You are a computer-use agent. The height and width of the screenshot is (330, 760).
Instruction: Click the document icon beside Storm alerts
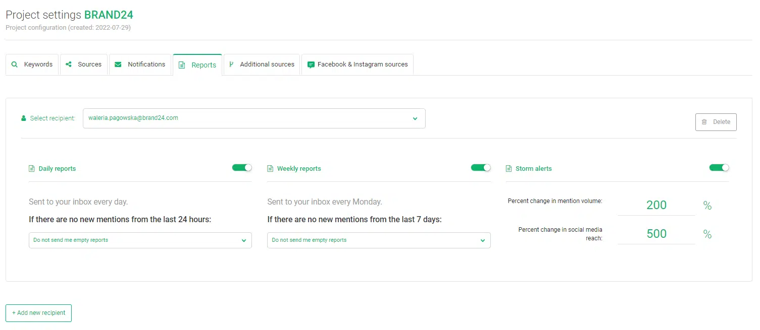coord(509,169)
